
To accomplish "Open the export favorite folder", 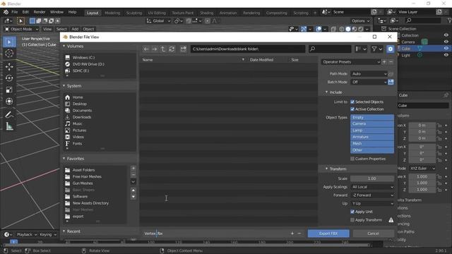I will 78,217.
